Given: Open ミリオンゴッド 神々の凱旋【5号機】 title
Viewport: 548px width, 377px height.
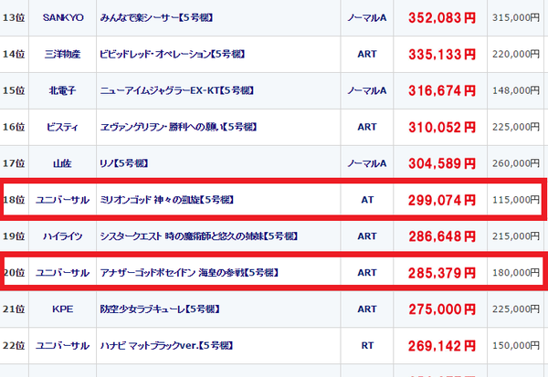Looking at the screenshot, I should point(167,200).
